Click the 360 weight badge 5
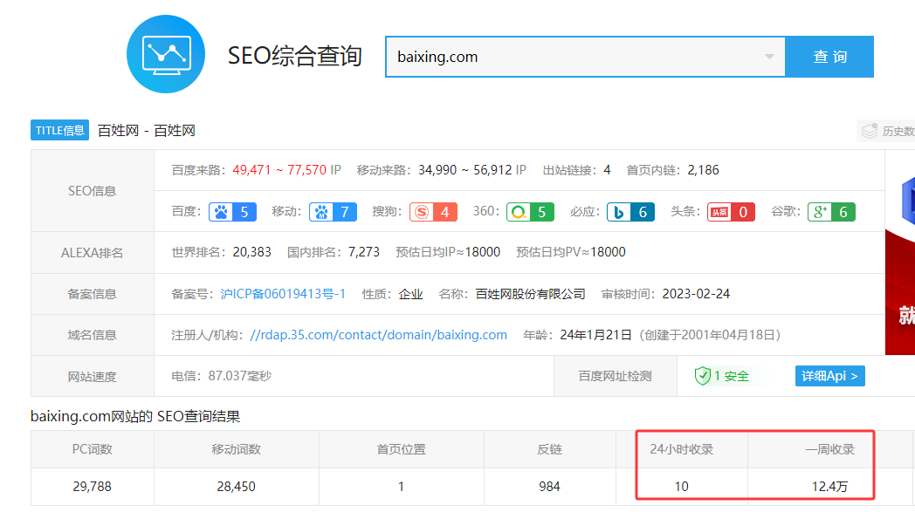Image resolution: width=915 pixels, height=512 pixels. [x=530, y=212]
